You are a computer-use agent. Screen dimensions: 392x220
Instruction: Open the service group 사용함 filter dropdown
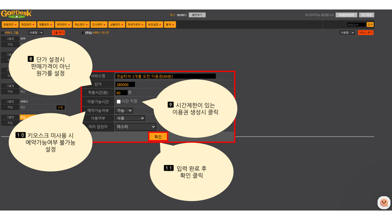[36, 32]
